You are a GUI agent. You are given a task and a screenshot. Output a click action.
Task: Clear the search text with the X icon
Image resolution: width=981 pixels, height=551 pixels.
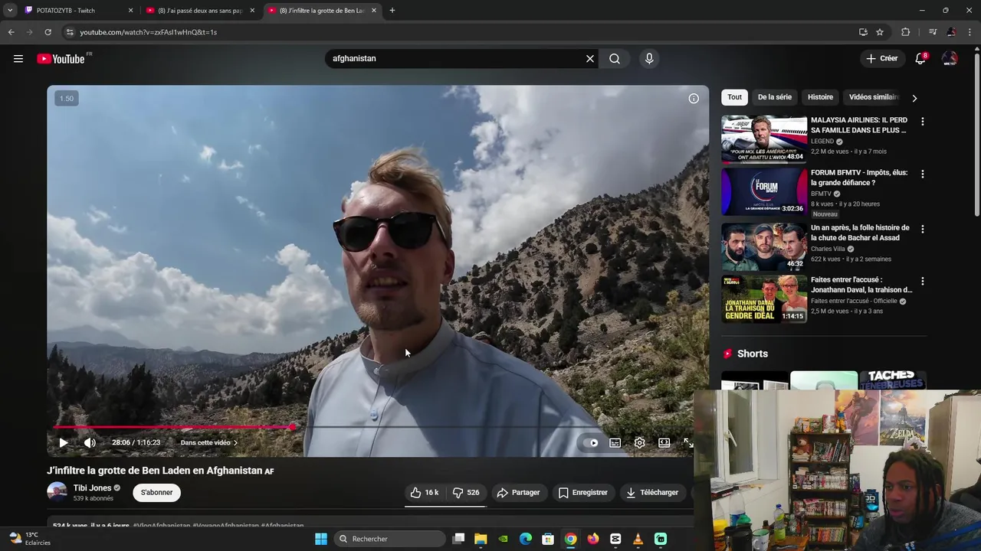coord(590,58)
